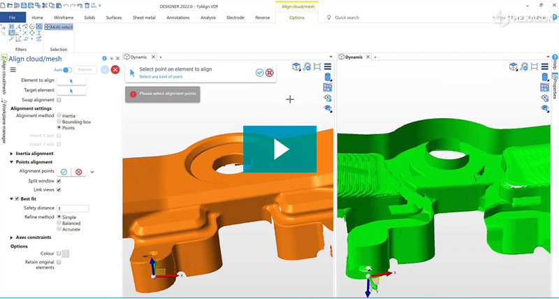Confirm point selection with the blue check icon

[x=259, y=72]
